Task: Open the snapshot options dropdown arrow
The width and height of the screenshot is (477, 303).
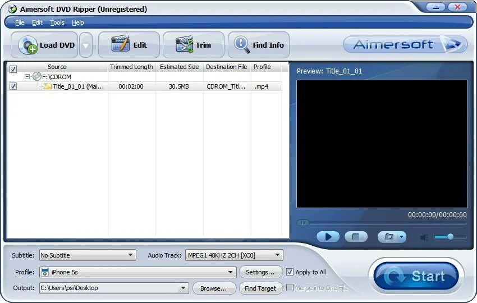Action: point(402,237)
